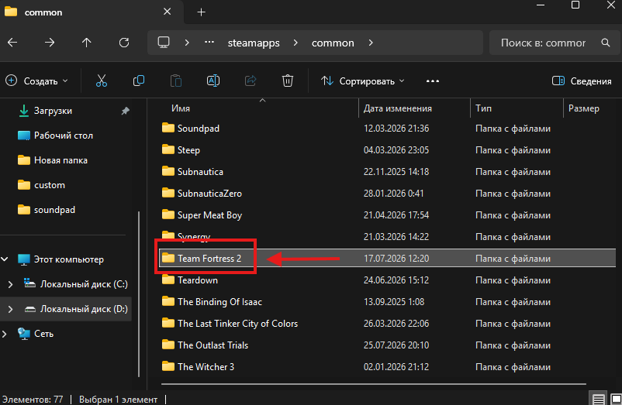Image resolution: width=622 pixels, height=405 pixels.
Task: Refresh the current folder view
Action: point(124,43)
